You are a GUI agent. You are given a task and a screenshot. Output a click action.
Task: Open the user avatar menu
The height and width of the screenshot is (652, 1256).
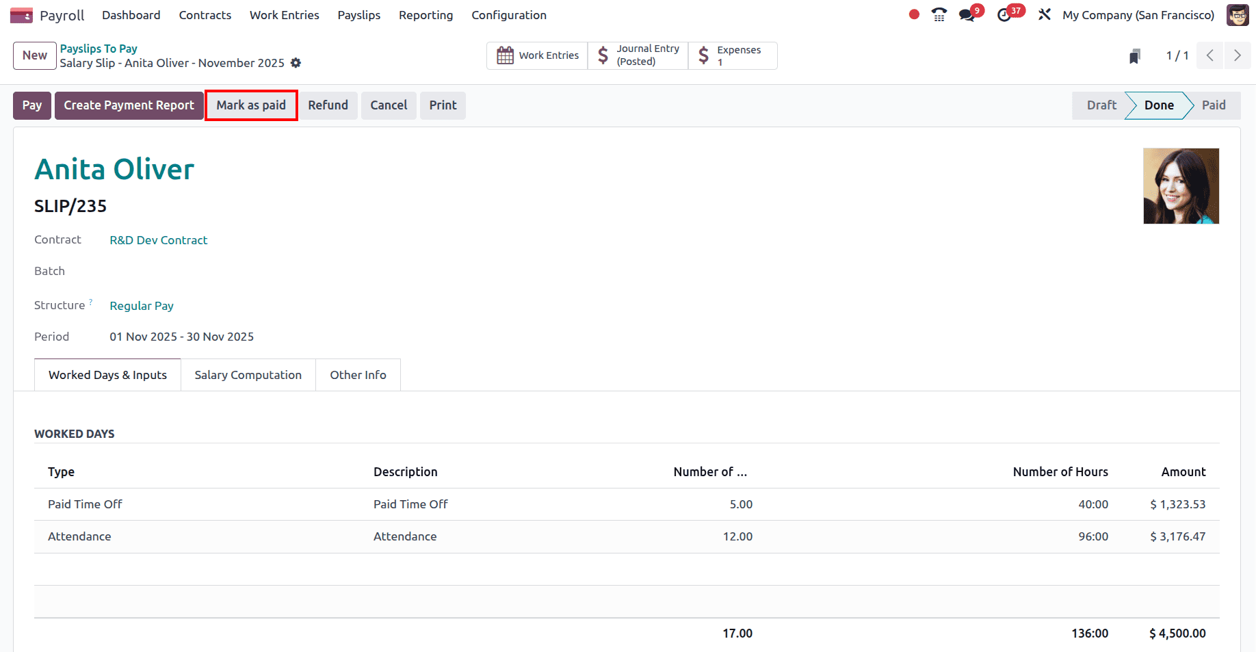(1238, 14)
